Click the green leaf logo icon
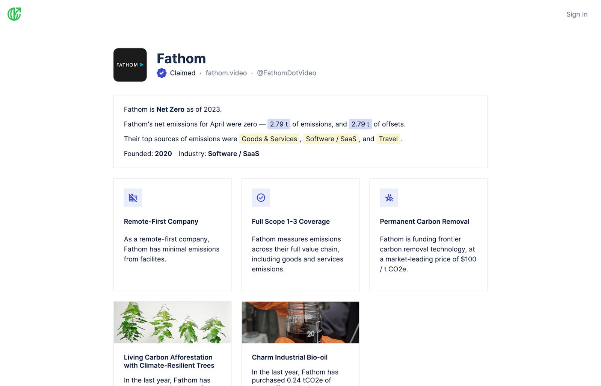This screenshot has height=386, width=601. 14,14
